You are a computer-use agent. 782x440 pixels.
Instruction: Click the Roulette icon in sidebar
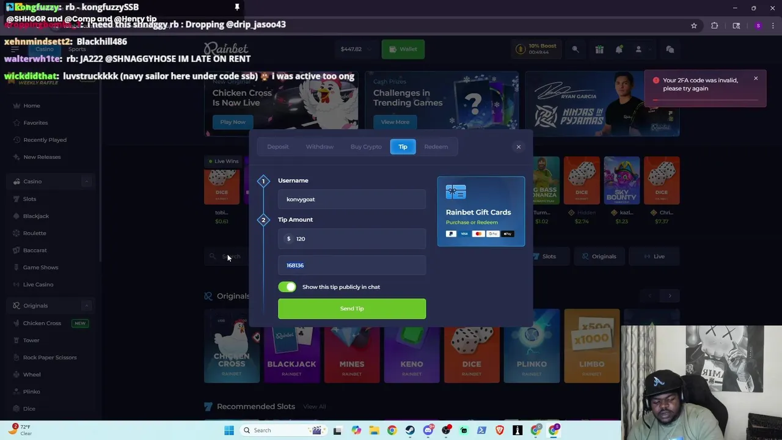tap(17, 233)
